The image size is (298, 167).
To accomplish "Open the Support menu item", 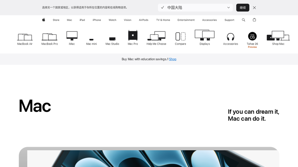I will tap(229, 20).
